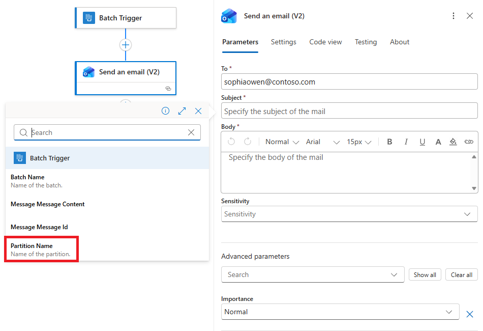Open the Importance dropdown set to Normal
The height and width of the screenshot is (331, 483).
pos(340,312)
